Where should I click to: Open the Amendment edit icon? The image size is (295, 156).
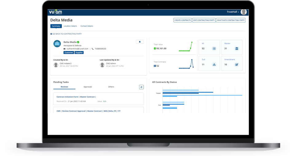[237, 65]
